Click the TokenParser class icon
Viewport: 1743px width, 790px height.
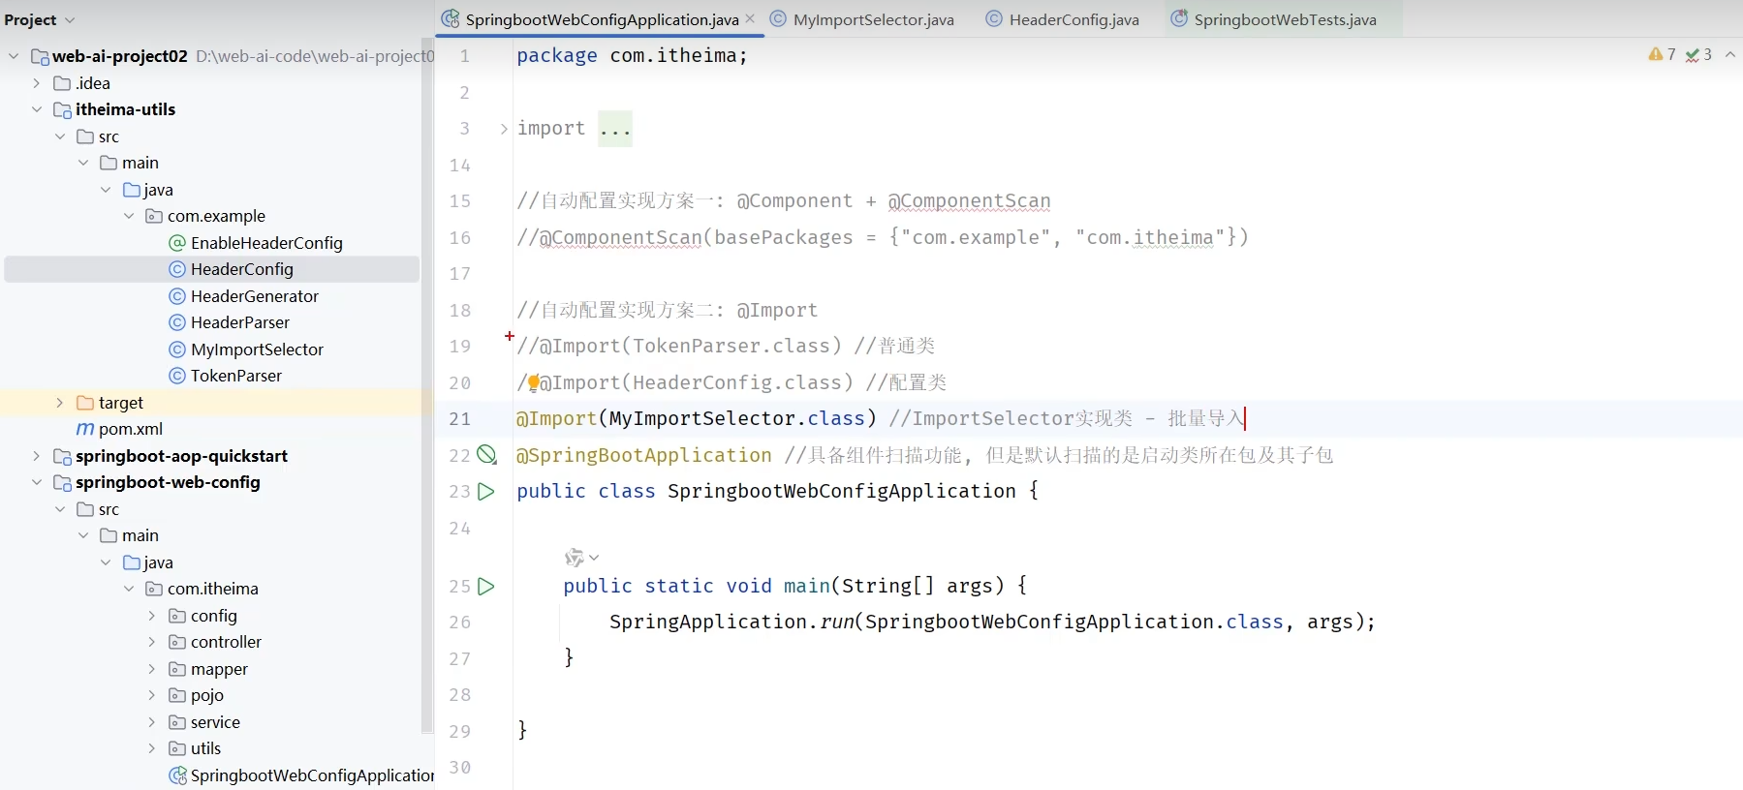177,376
